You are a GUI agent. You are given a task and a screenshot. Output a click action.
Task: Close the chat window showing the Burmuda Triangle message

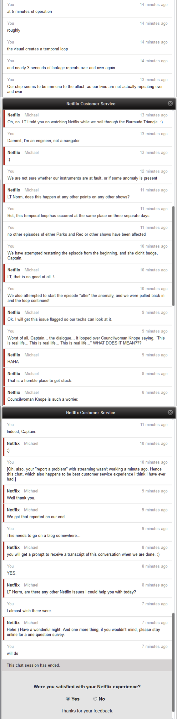170,104
